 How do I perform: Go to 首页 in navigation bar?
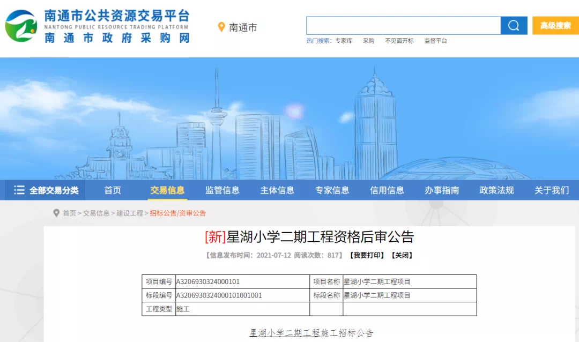coord(113,190)
